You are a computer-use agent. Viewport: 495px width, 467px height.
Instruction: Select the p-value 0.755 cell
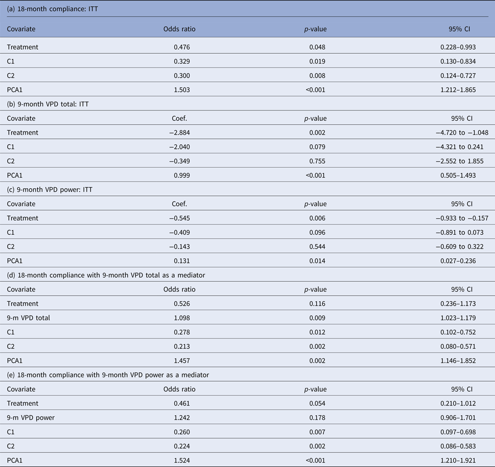tap(317, 161)
